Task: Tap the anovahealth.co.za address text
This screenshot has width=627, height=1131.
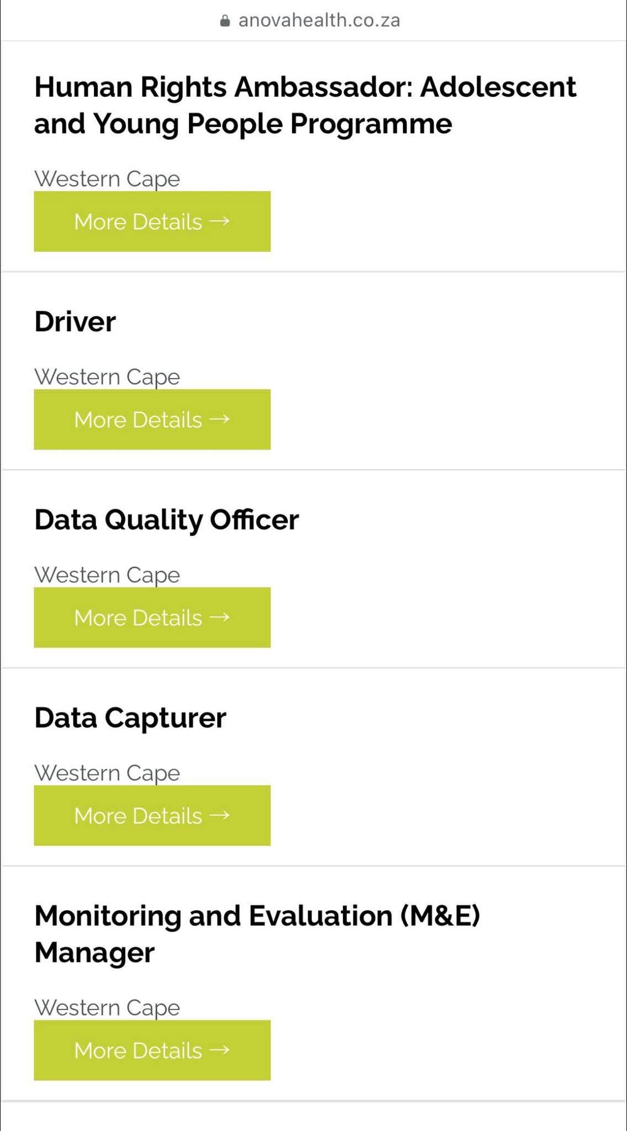Action: (319, 20)
